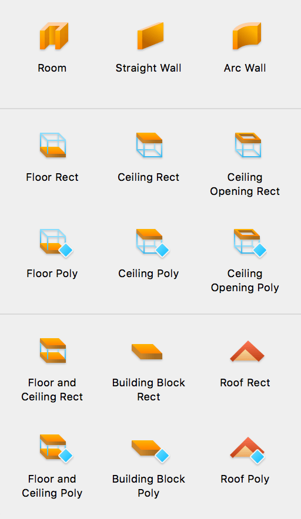Choose Ceiling Opening Rect tool
This screenshot has height=519, width=301.
click(x=248, y=145)
